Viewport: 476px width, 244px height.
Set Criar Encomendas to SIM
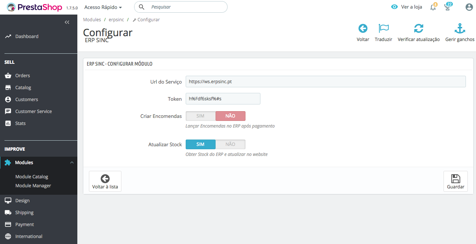click(x=201, y=116)
